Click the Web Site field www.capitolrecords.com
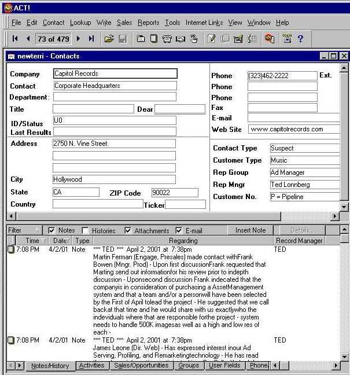This screenshot has width=350, height=375. pyautogui.click(x=294, y=129)
